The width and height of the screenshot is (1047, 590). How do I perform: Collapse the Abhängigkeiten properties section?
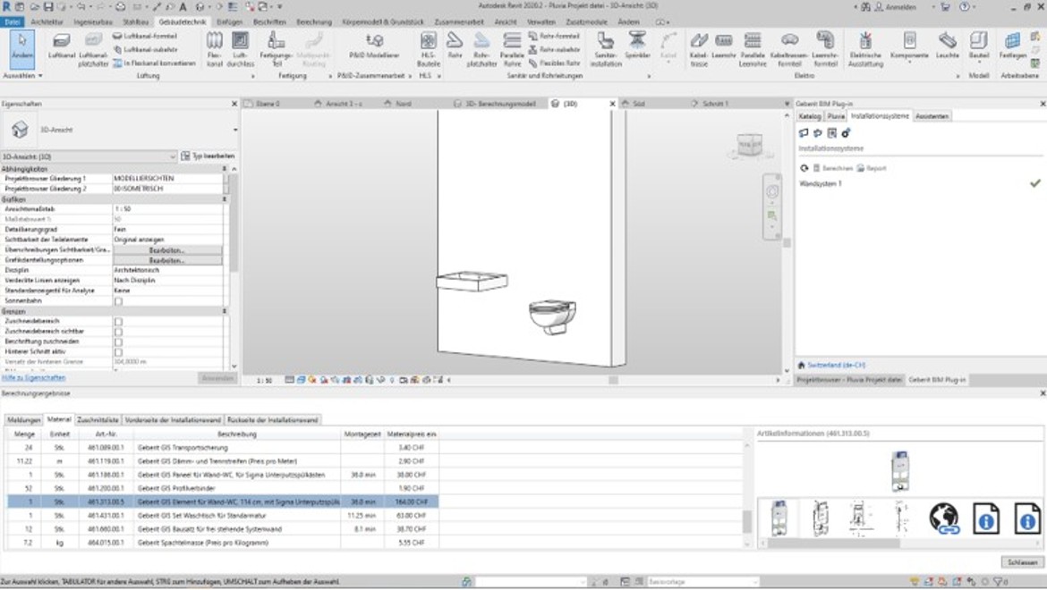pos(225,169)
